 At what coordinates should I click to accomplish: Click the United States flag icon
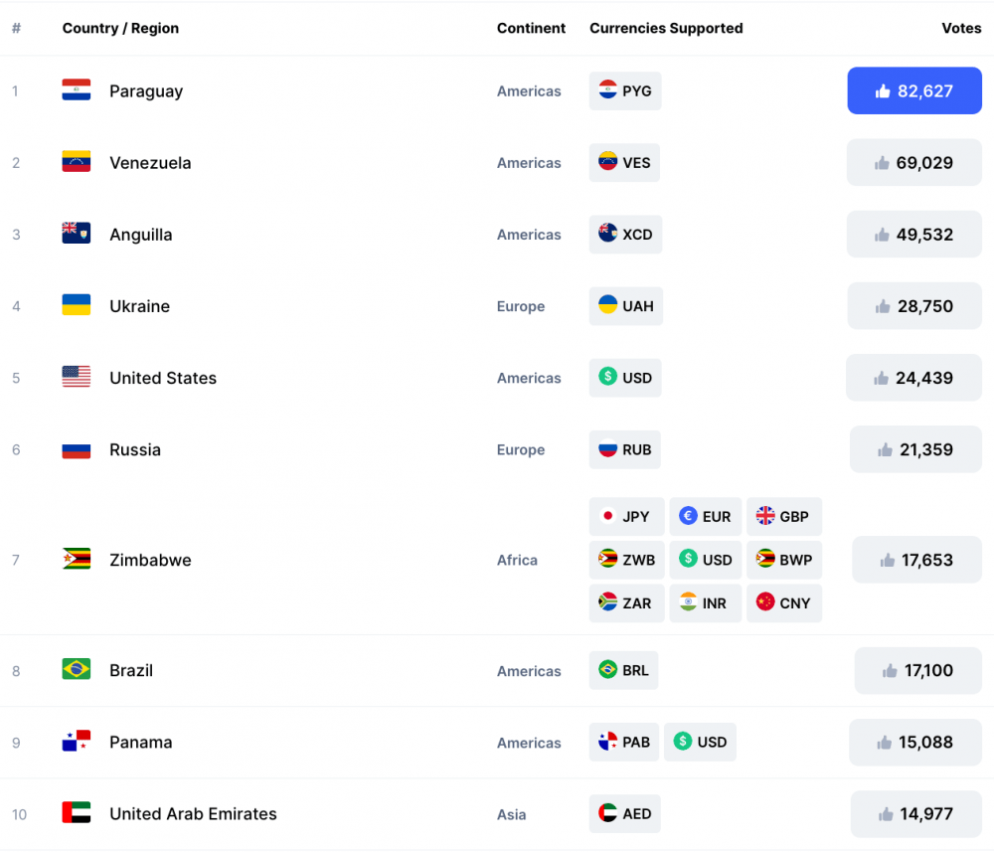tap(77, 377)
